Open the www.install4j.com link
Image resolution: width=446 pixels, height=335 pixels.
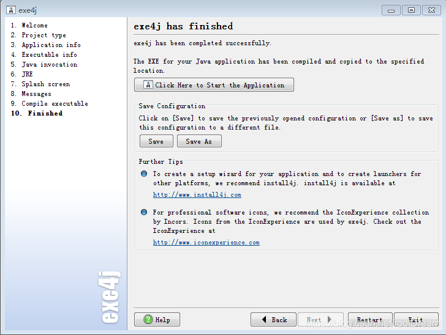click(197, 195)
